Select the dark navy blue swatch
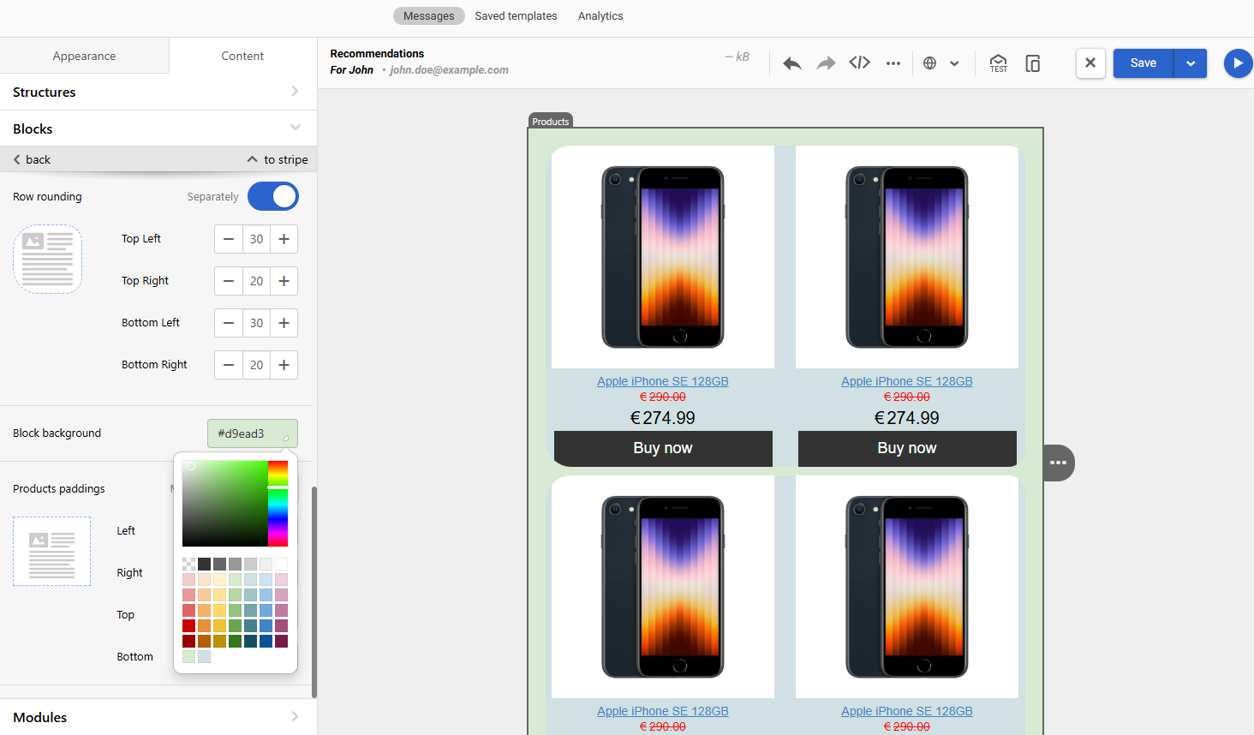Viewport: 1254px width, 735px height. point(266,641)
